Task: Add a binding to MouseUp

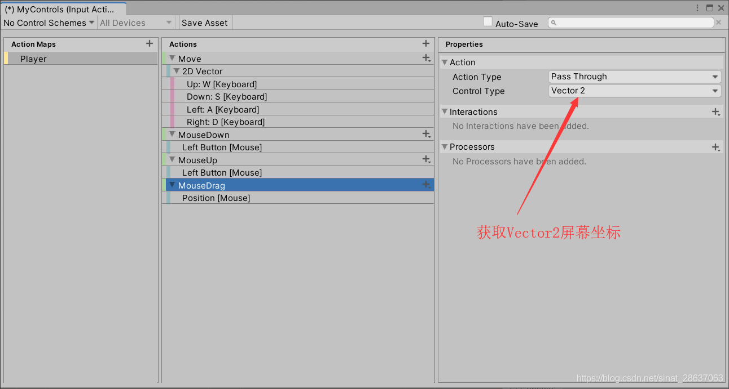Action: click(x=427, y=159)
